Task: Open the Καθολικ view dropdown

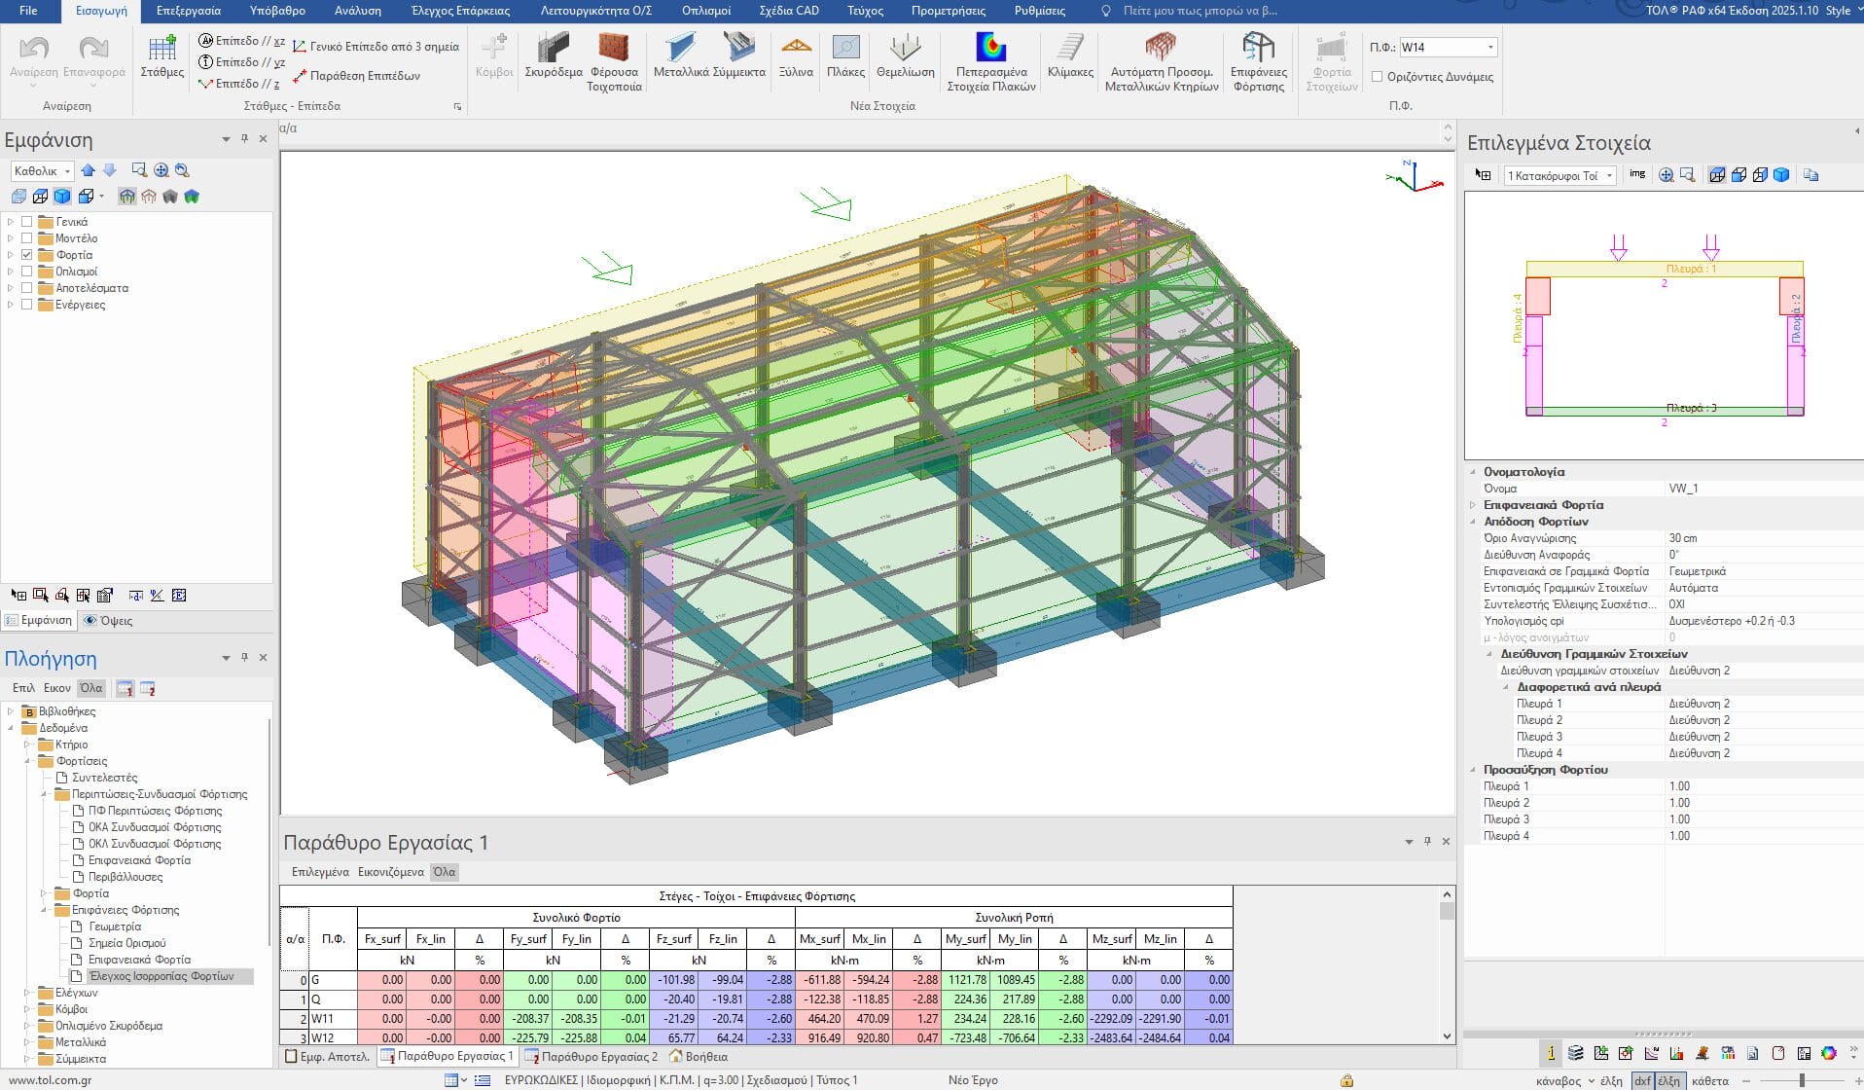Action: [x=67, y=171]
